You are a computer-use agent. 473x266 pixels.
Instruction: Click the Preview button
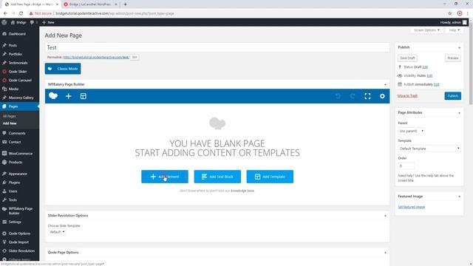pos(453,58)
